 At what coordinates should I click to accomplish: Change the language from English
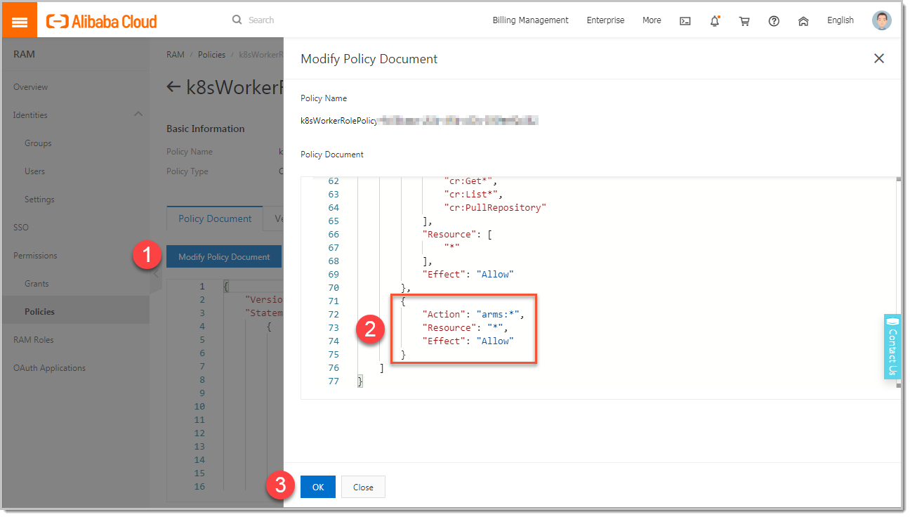pos(840,20)
